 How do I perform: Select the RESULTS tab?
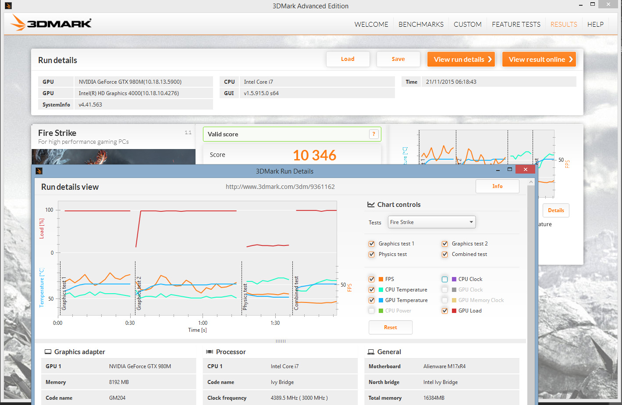(564, 25)
